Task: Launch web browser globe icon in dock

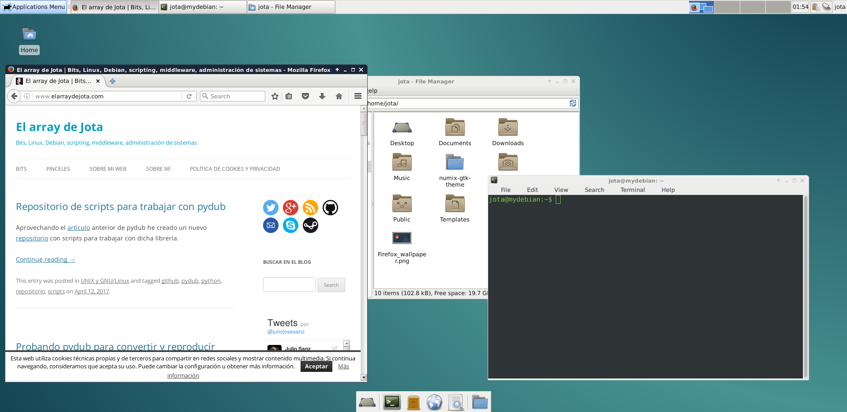Action: pos(434,402)
